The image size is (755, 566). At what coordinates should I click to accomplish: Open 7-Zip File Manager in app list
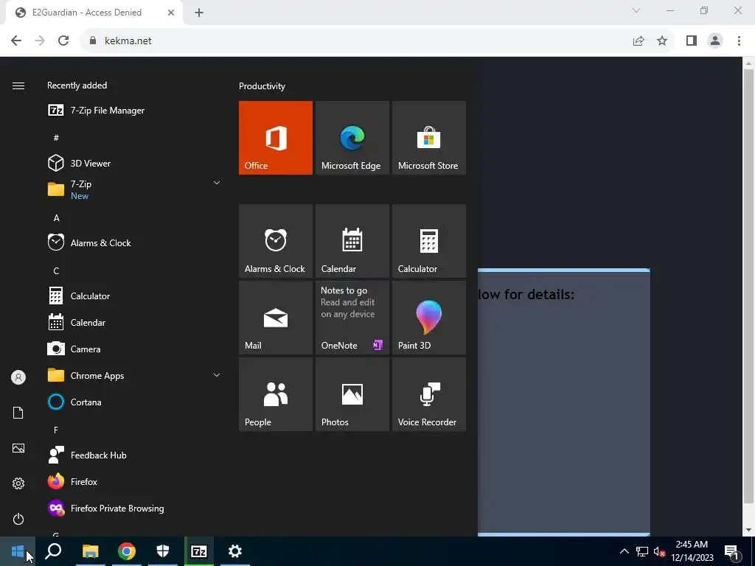click(135, 111)
